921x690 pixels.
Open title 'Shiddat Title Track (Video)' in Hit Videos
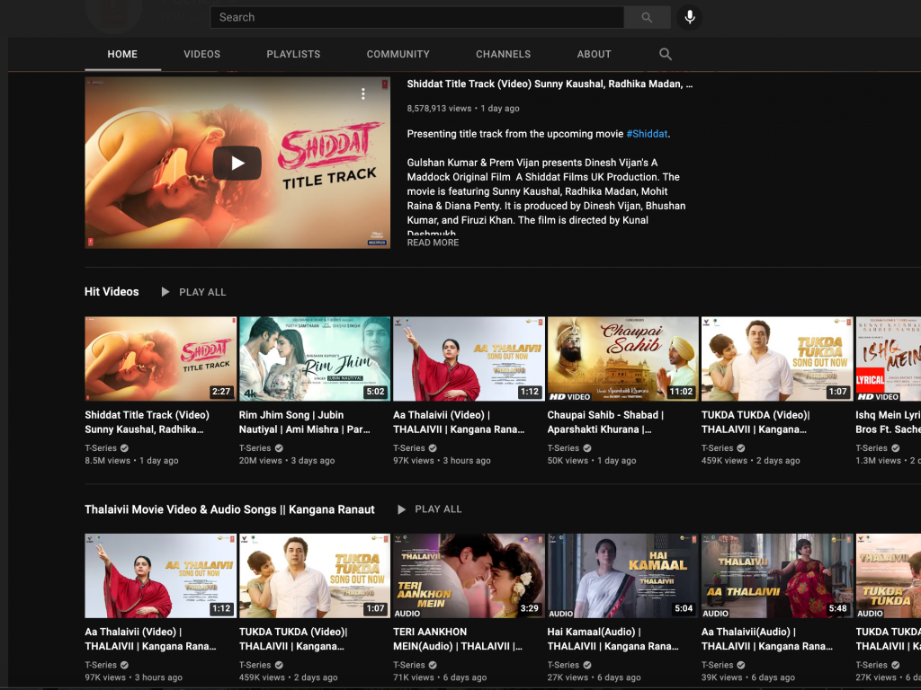tap(147, 422)
